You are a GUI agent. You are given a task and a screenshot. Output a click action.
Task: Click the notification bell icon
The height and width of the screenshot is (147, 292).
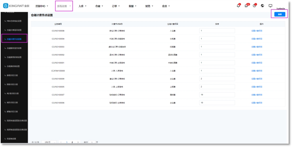tap(238, 6)
